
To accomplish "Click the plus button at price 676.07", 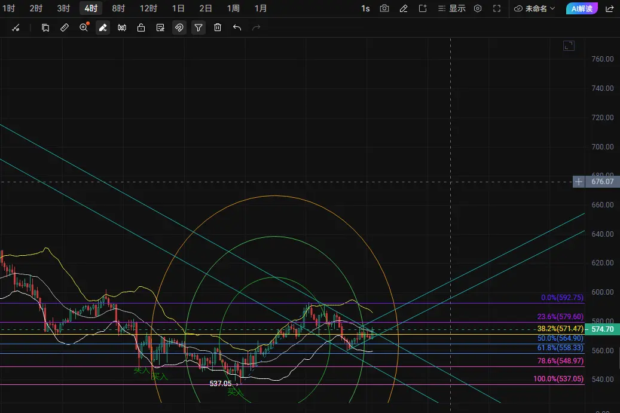I will point(579,182).
